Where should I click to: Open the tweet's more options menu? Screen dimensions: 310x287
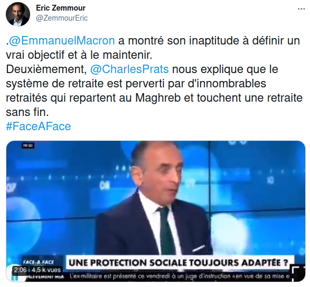point(301,9)
